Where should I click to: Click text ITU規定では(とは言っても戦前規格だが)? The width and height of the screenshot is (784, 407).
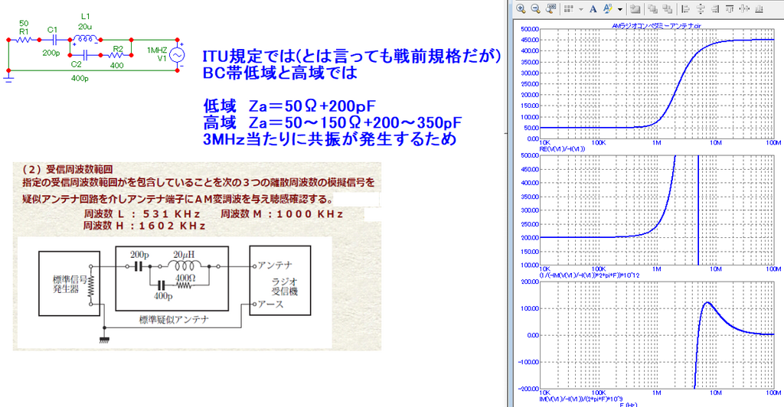click(351, 55)
